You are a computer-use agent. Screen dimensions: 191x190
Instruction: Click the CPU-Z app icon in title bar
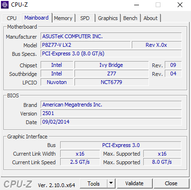(x=5, y=5)
